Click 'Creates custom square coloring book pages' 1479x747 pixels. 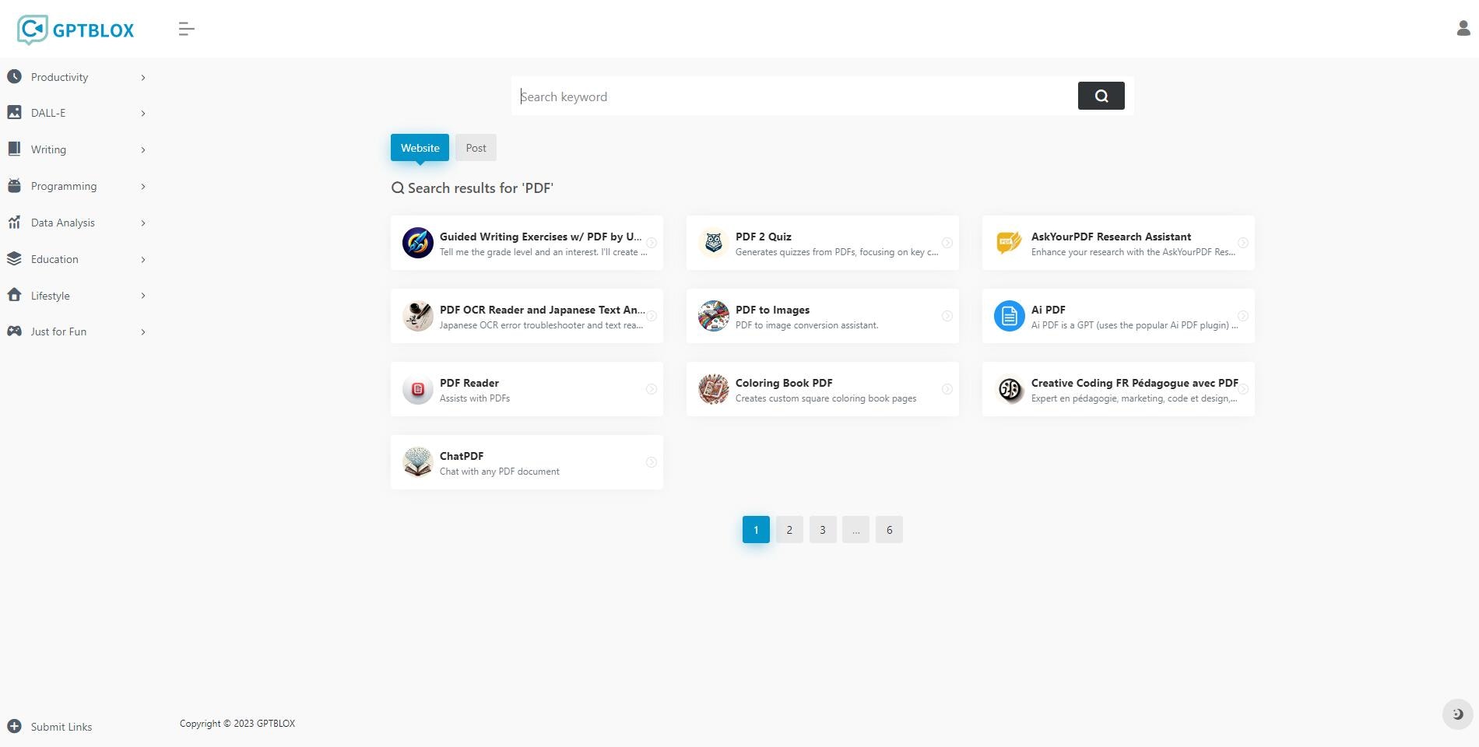tap(826, 398)
